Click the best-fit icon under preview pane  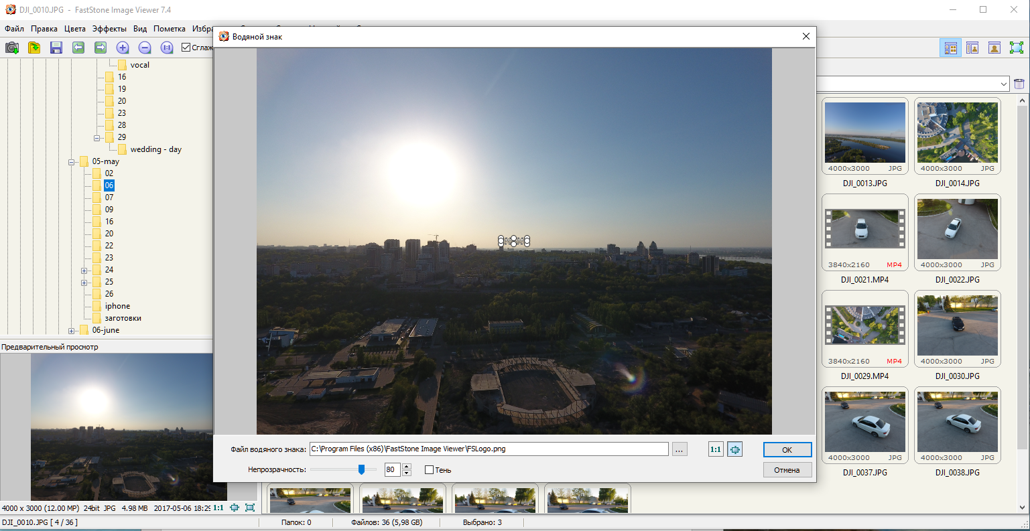(235, 508)
